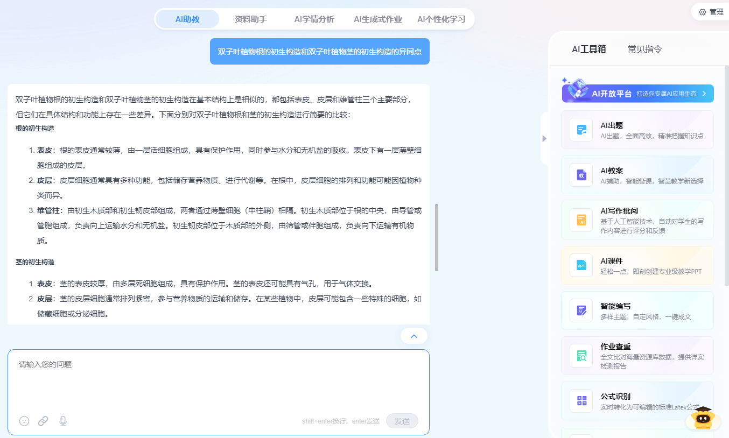Collapse the AI工具箱 side panel arrow
The height and width of the screenshot is (438, 729).
click(544, 138)
